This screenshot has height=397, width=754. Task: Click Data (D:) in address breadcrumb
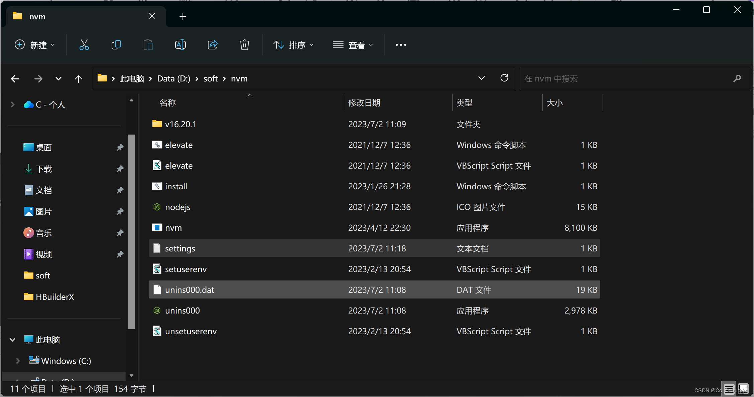click(x=174, y=79)
